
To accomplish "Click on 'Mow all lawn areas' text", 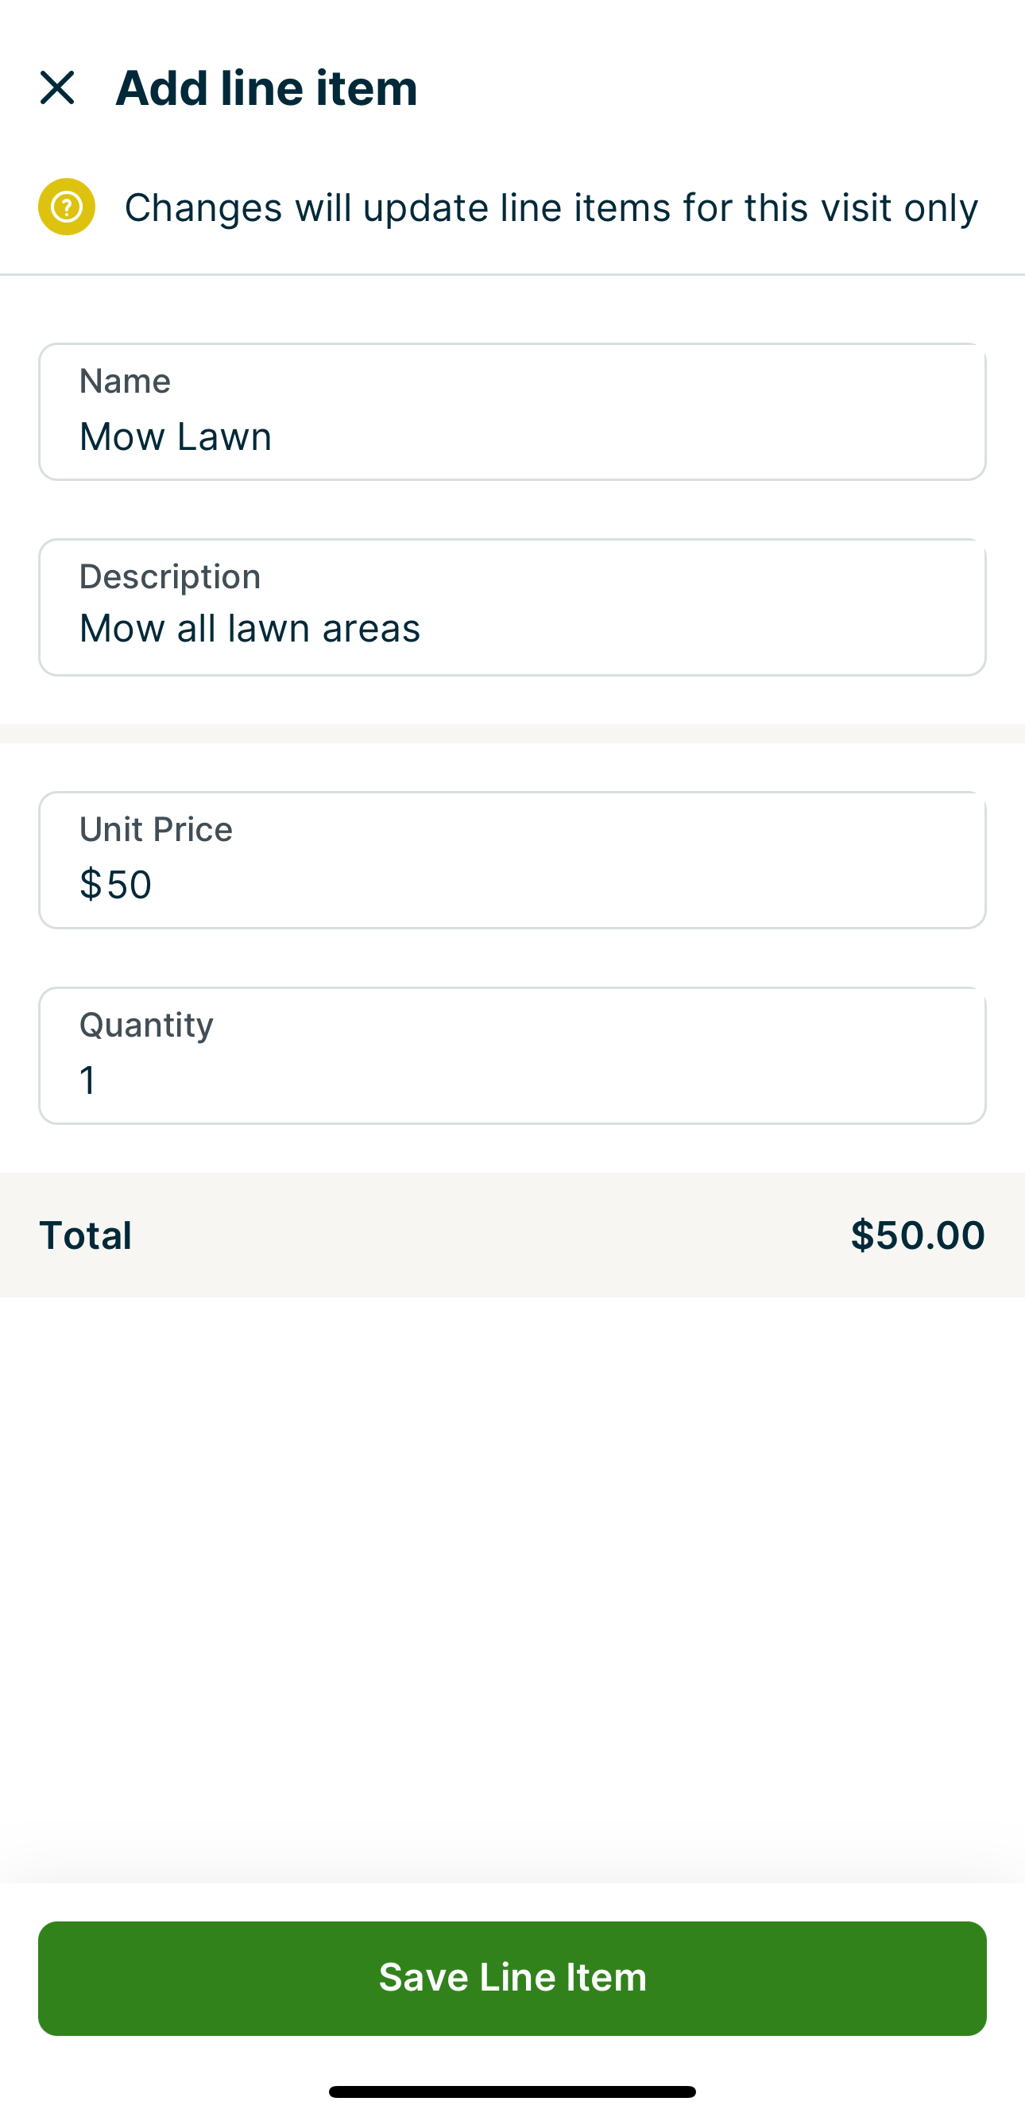I will [x=249, y=628].
